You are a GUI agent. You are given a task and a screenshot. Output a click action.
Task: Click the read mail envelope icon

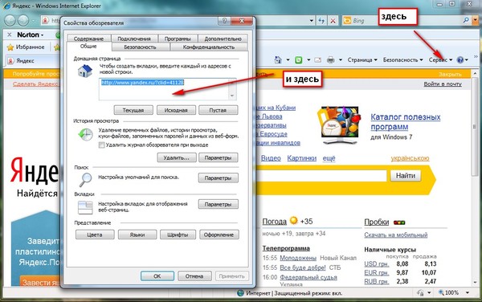tap(318, 60)
